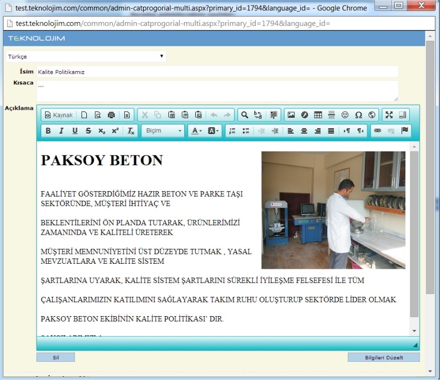This screenshot has height=380, width=440.
Task: Paste from Word
Action: point(199,115)
